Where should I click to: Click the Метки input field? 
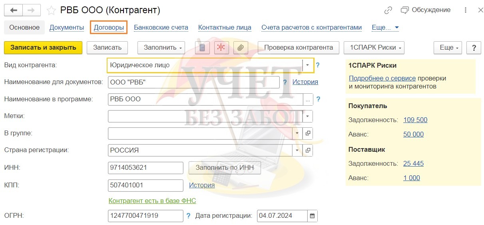pos(205,116)
